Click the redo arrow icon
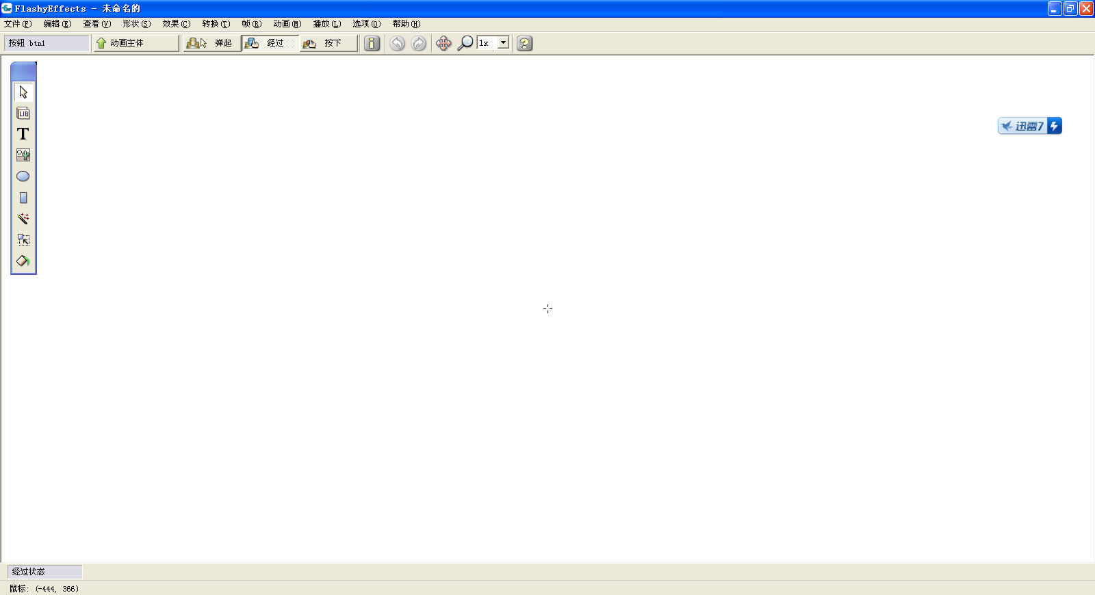 pyautogui.click(x=419, y=43)
